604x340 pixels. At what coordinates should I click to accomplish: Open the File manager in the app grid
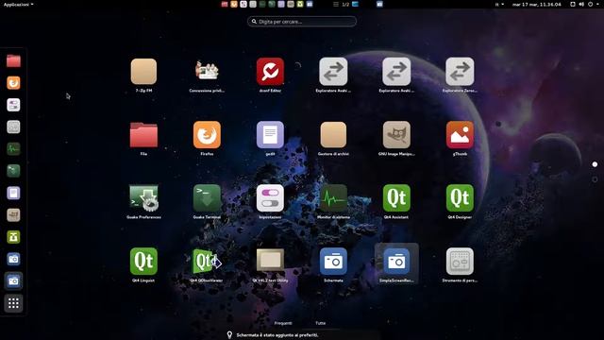click(143, 135)
